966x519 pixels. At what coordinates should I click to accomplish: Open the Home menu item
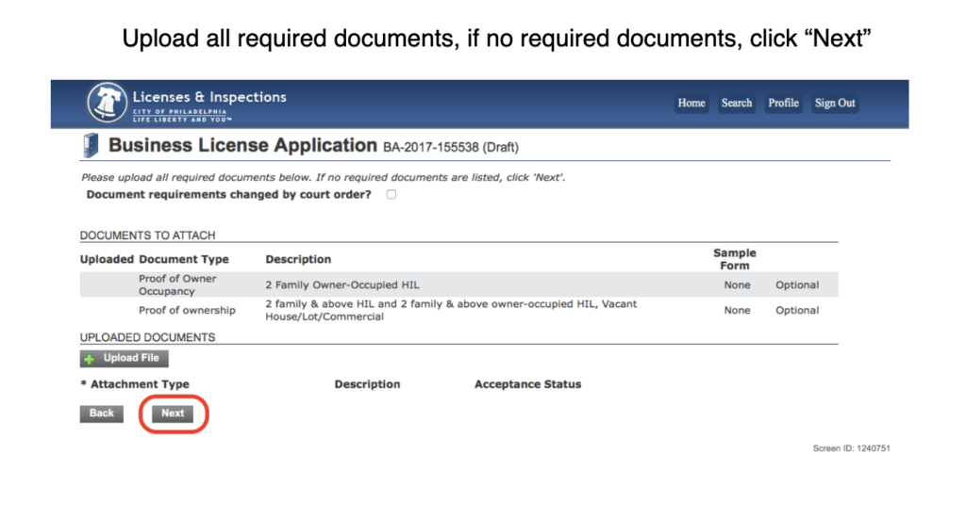point(691,104)
